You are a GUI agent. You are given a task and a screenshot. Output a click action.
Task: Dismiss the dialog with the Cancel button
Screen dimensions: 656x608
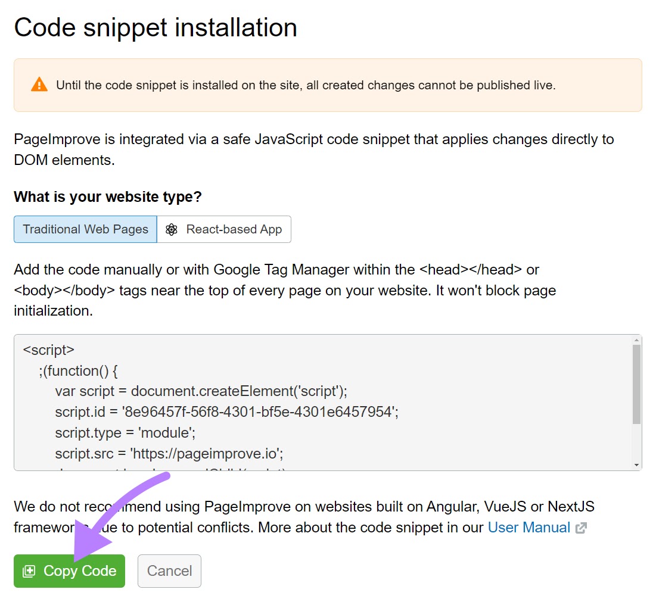point(169,570)
